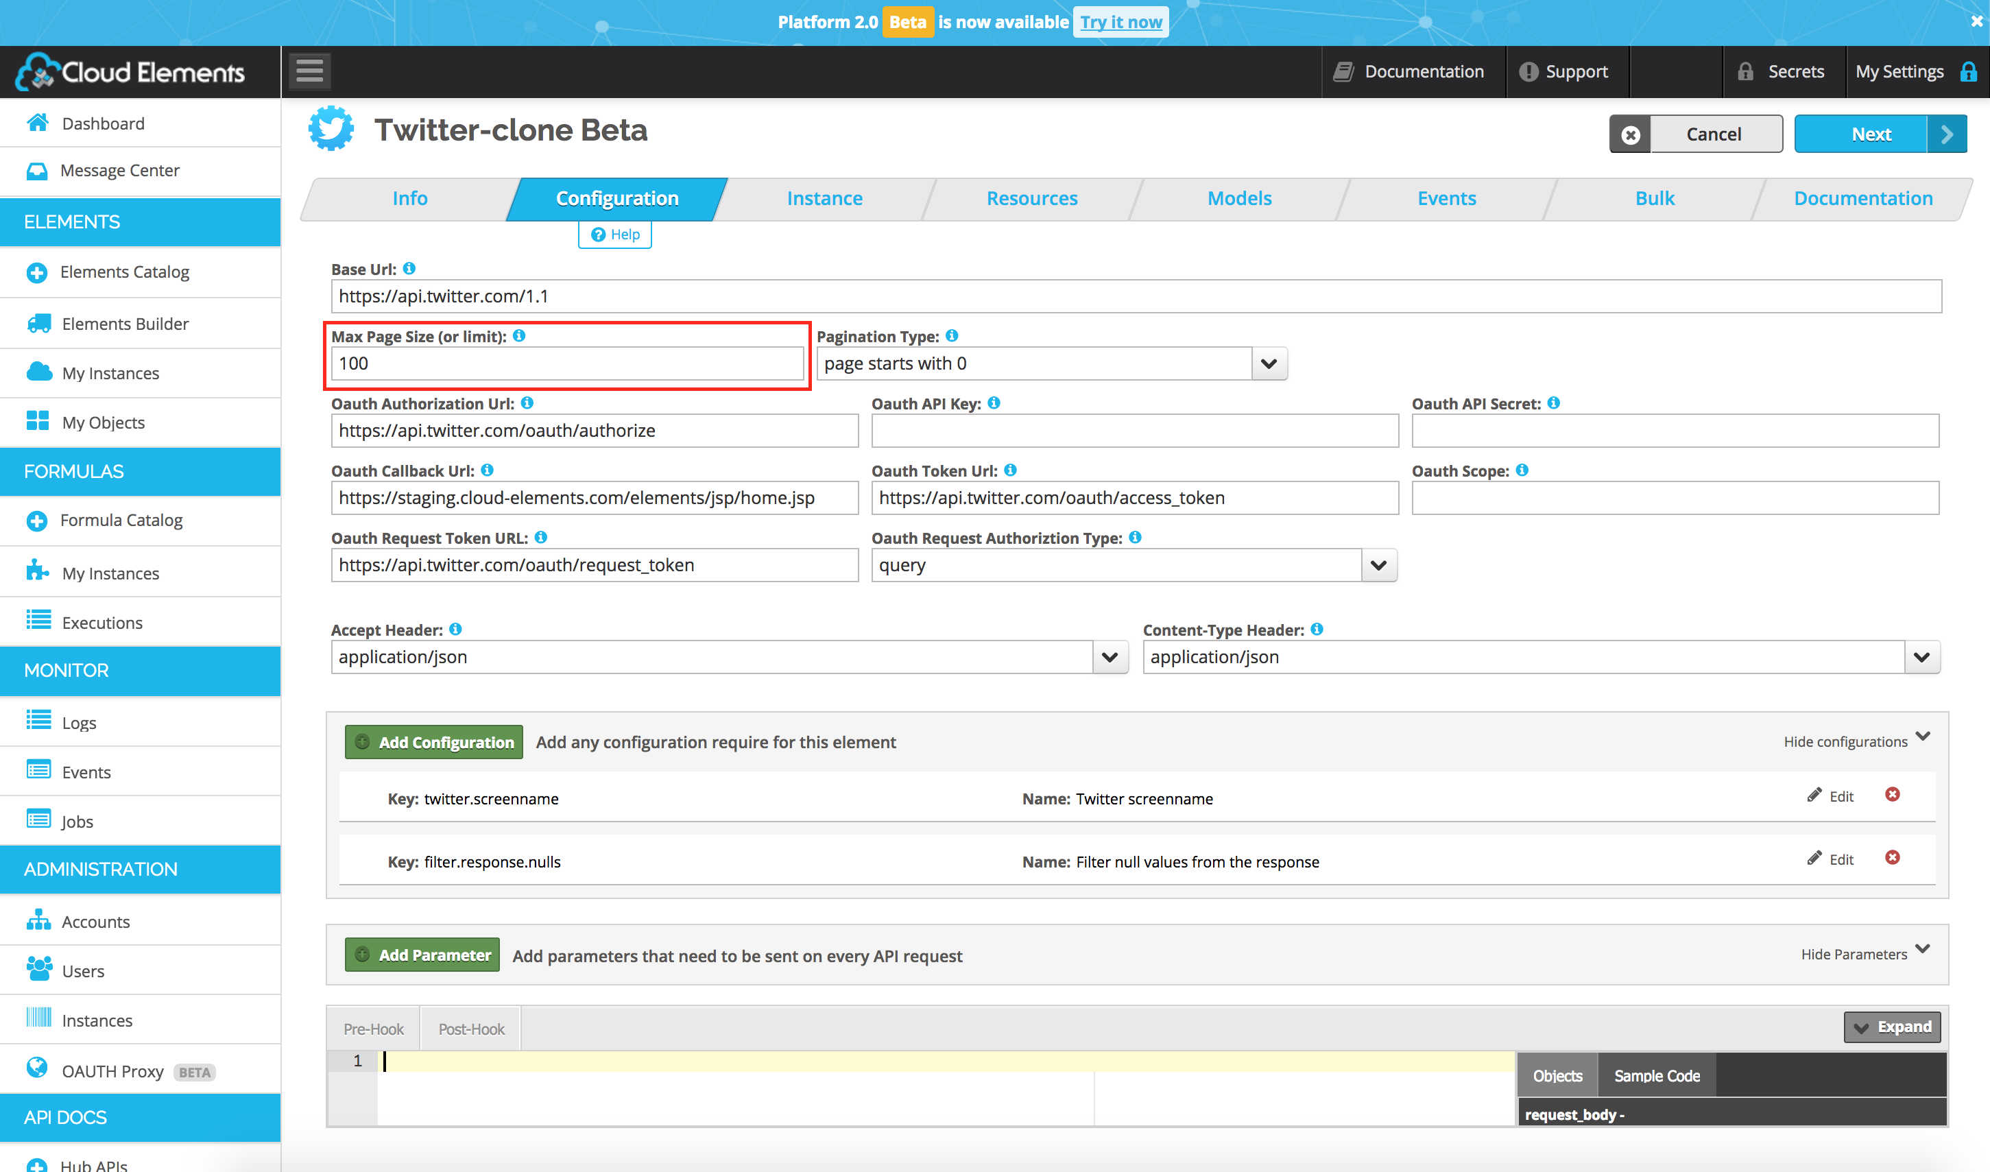Switch to the Resources tab

1032,198
